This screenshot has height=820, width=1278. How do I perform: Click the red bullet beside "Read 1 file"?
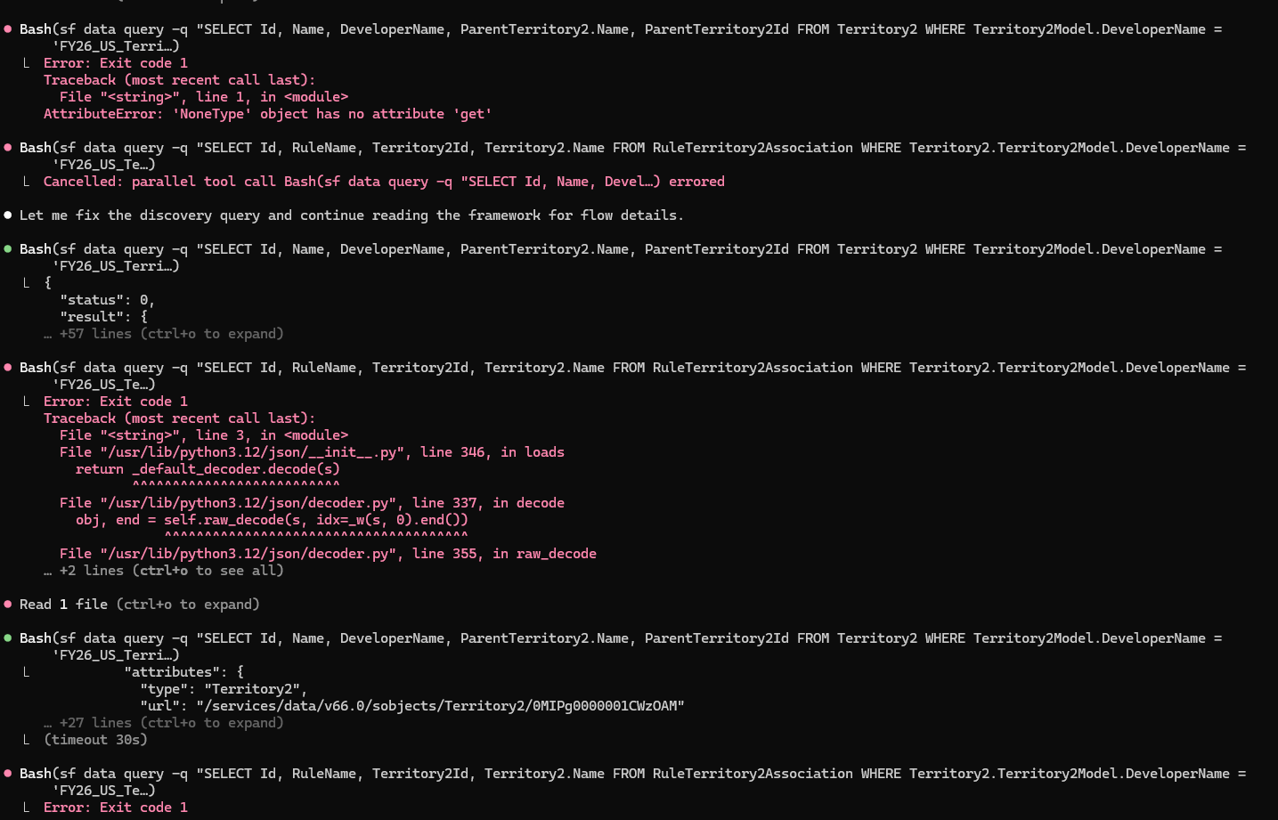[x=8, y=605]
